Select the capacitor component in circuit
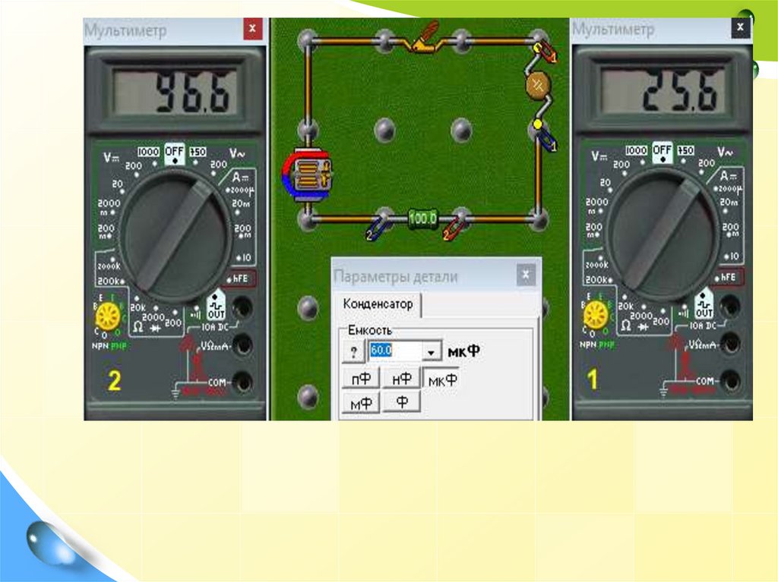Screen dimensions: 778x582 click(538, 85)
